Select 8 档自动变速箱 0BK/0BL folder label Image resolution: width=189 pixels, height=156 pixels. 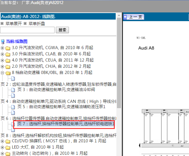(52, 72)
